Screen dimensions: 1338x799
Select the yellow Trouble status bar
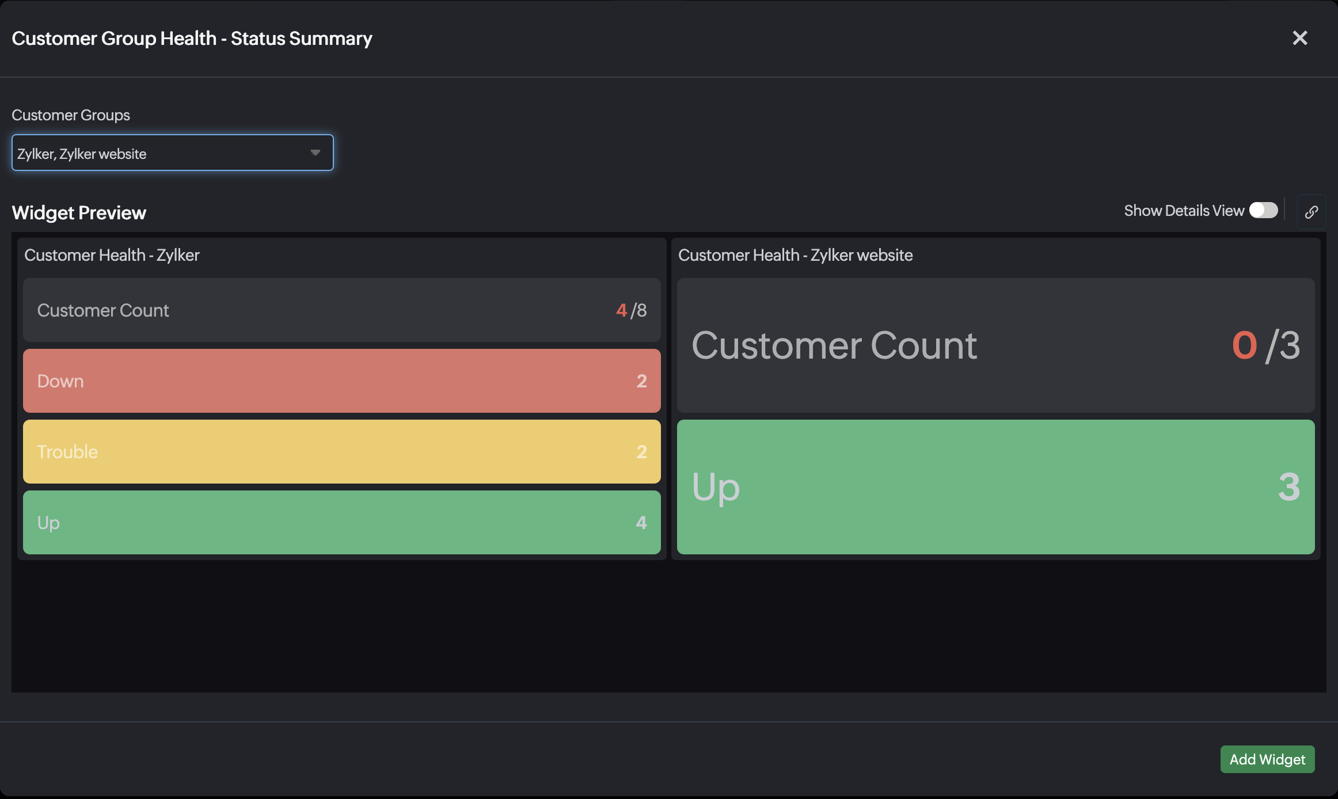tap(341, 451)
